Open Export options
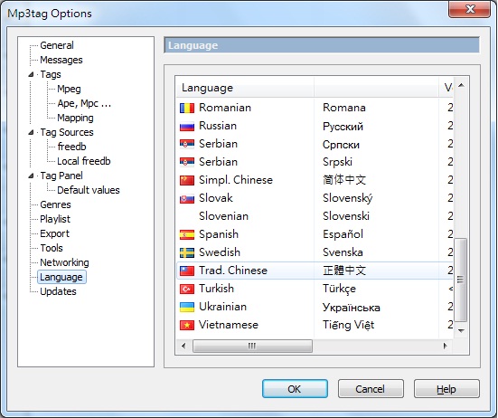Screen dimensions: 498x418 [54, 233]
